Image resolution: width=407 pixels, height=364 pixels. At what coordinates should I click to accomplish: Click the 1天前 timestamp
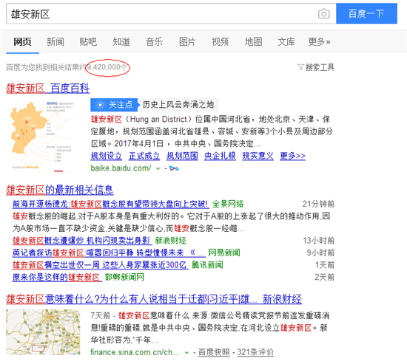point(325,265)
